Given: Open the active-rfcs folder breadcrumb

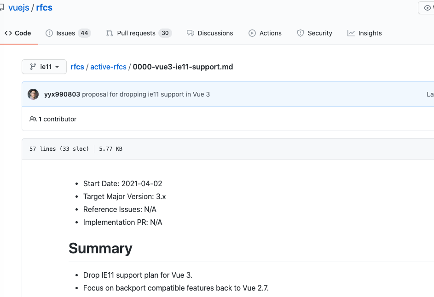Looking at the screenshot, I should (x=109, y=67).
